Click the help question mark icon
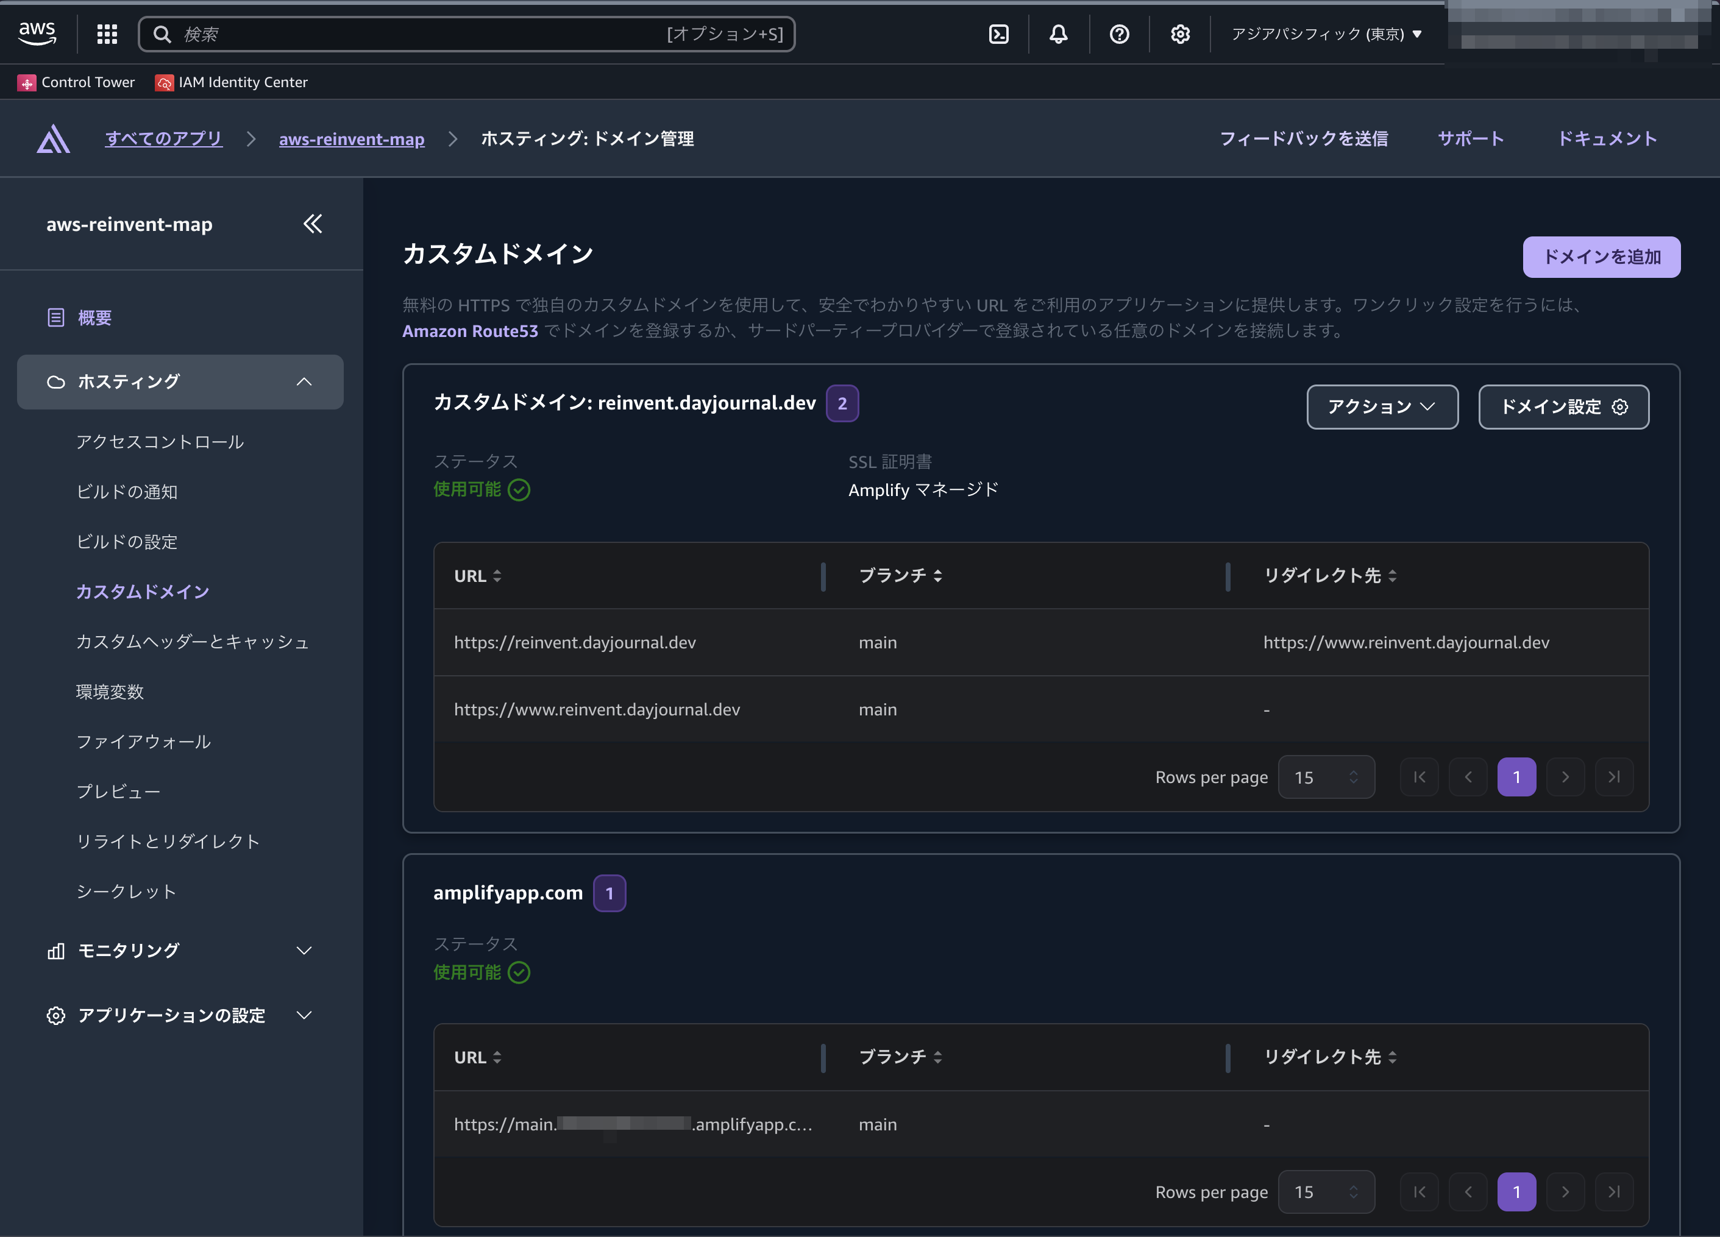Screen dimensions: 1720x1237 click(x=1118, y=34)
